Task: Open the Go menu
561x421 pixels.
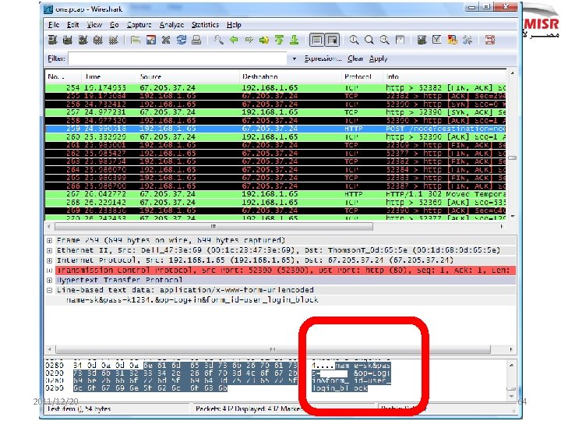Action: point(114,25)
